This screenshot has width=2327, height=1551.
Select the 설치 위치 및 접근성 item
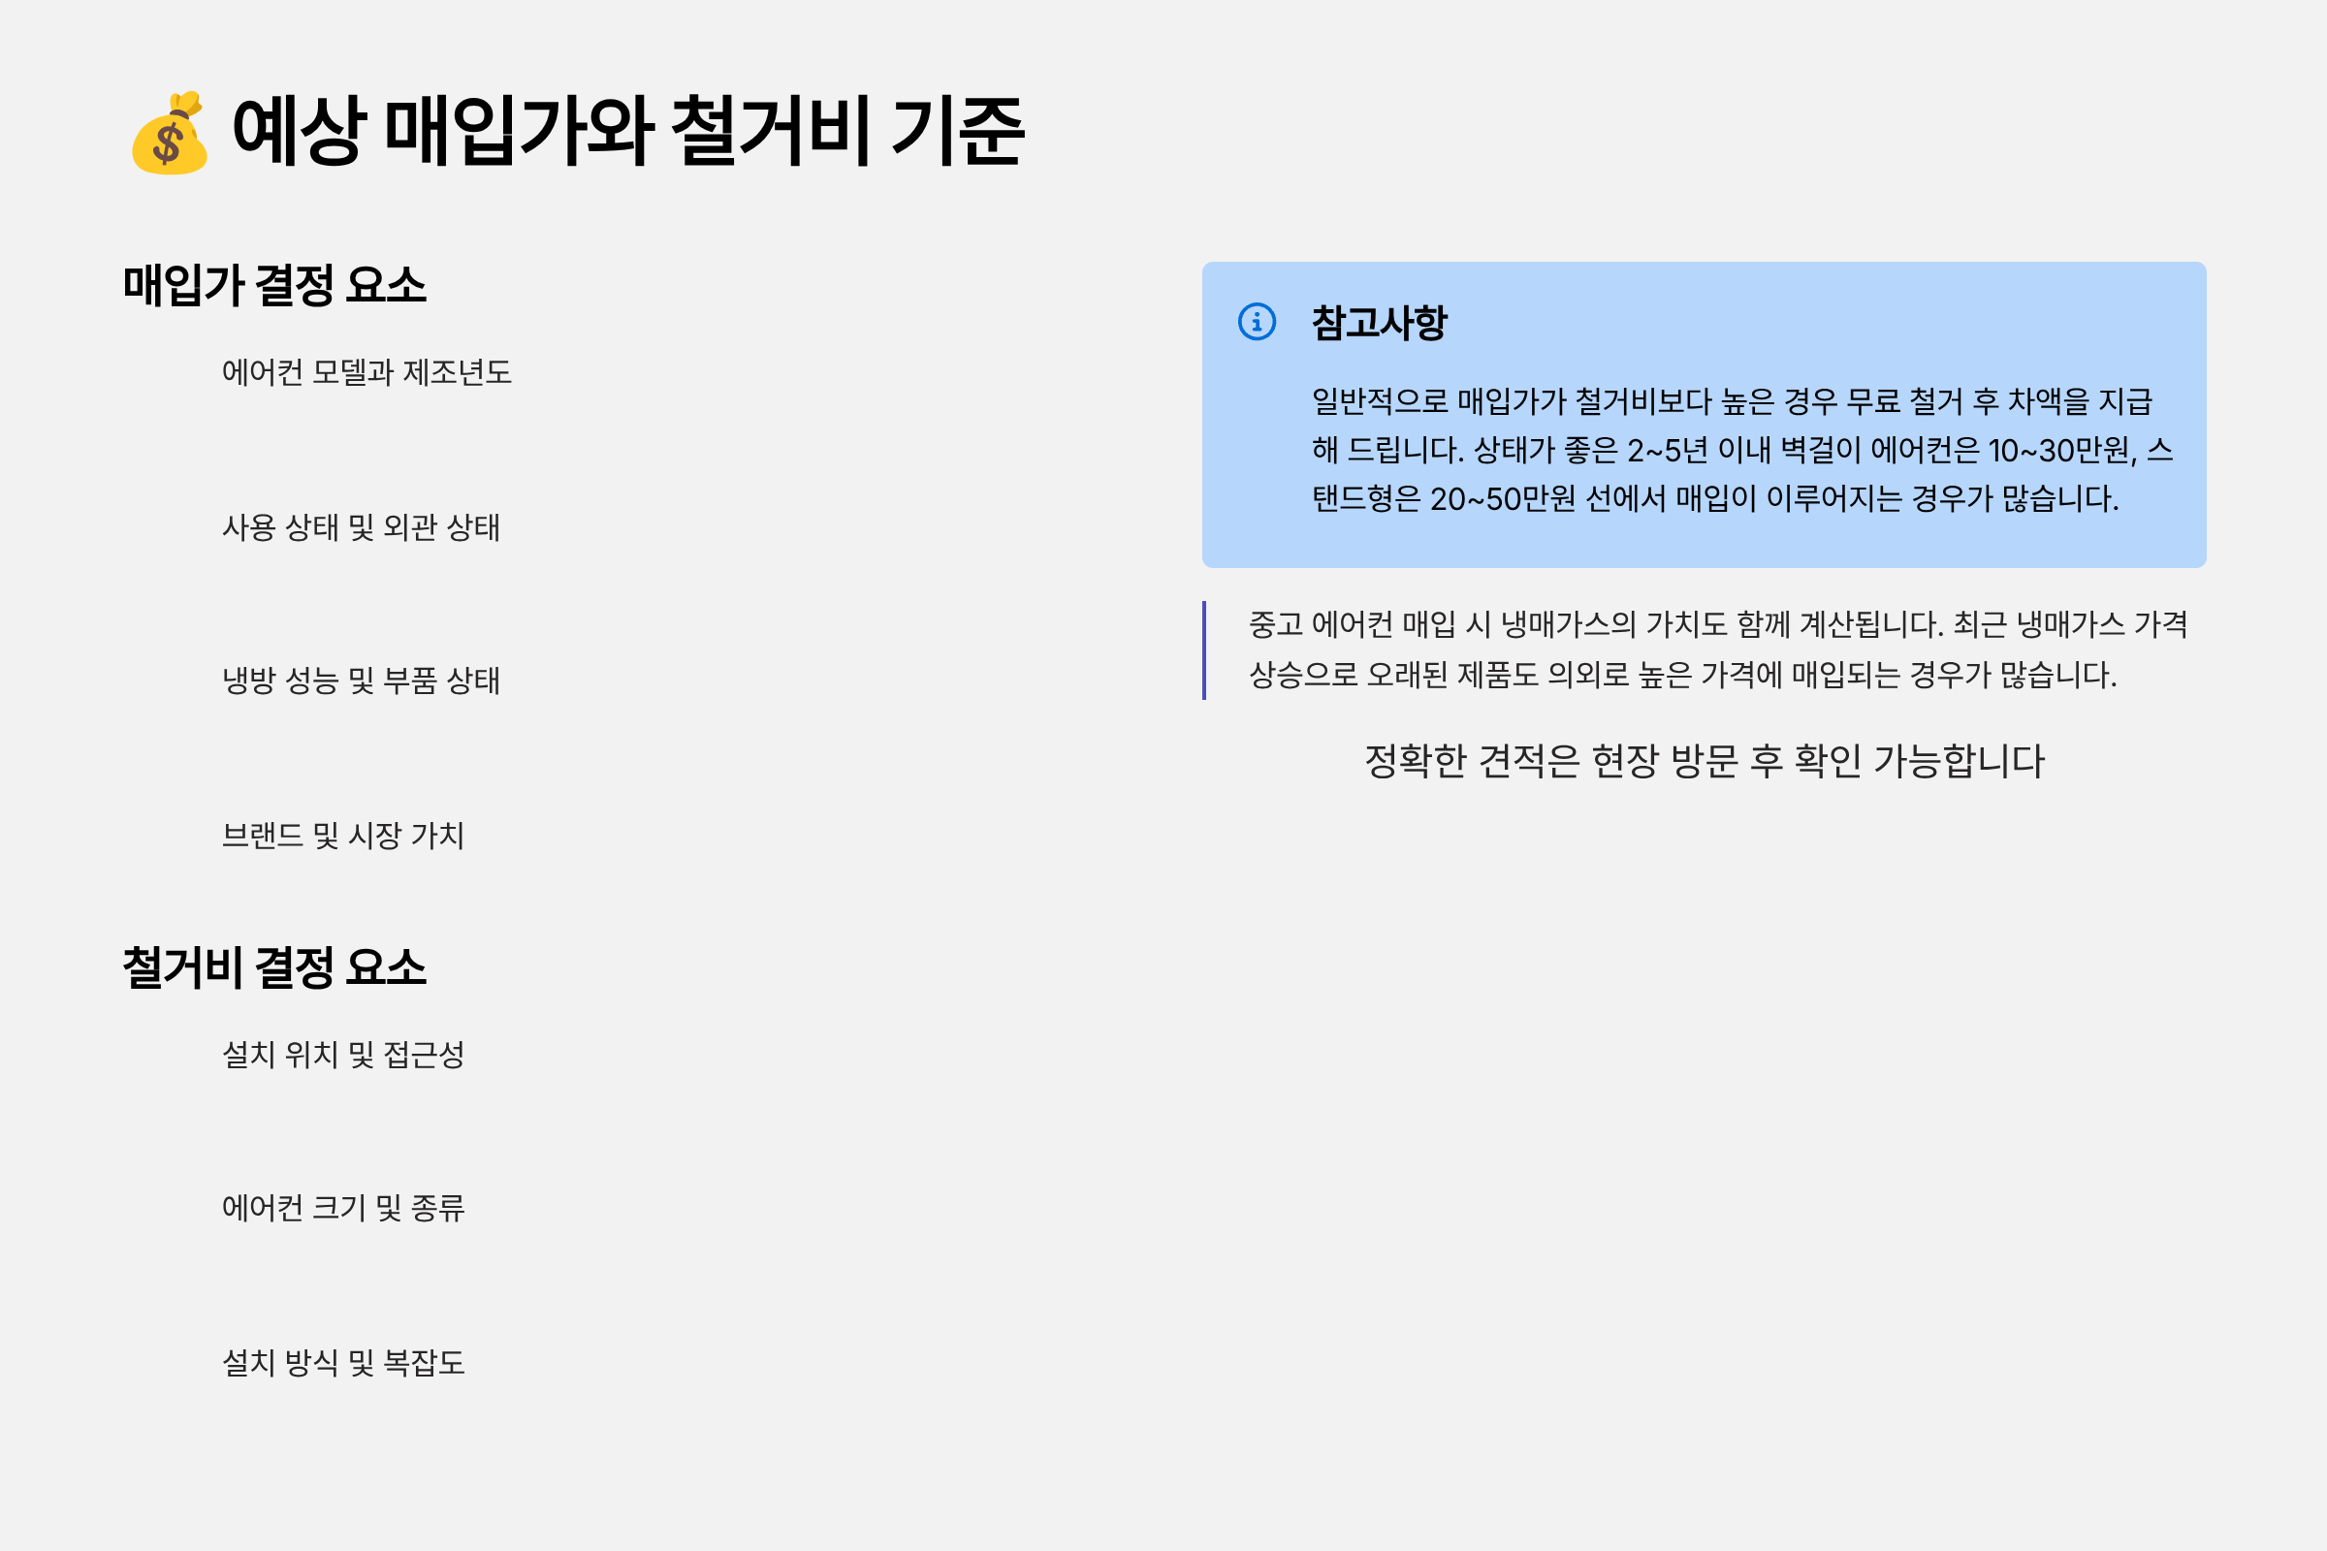click(342, 1055)
